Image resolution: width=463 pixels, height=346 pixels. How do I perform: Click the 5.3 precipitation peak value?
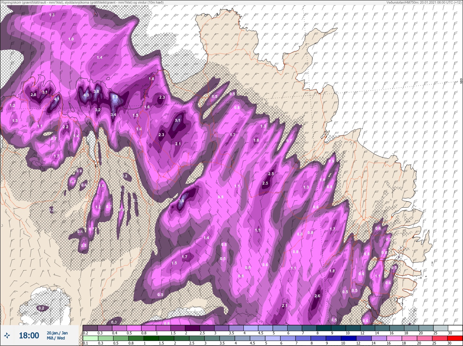click(115, 97)
